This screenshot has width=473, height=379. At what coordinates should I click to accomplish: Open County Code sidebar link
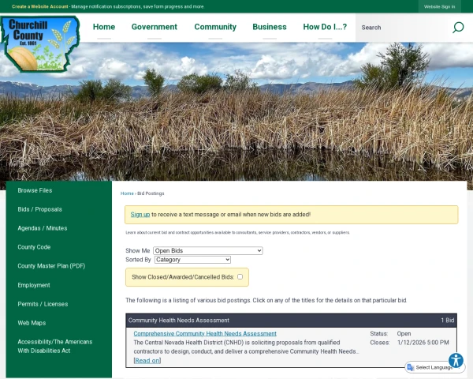(34, 247)
